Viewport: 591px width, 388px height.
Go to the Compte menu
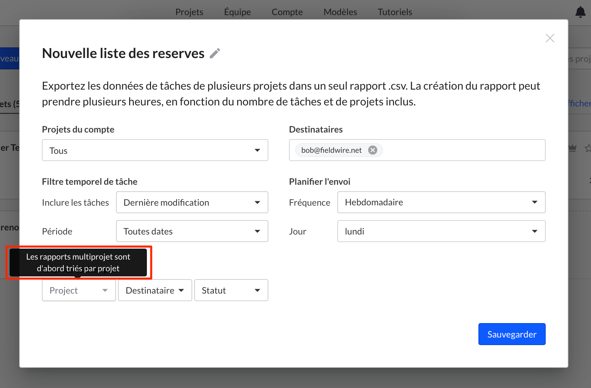tap(287, 12)
